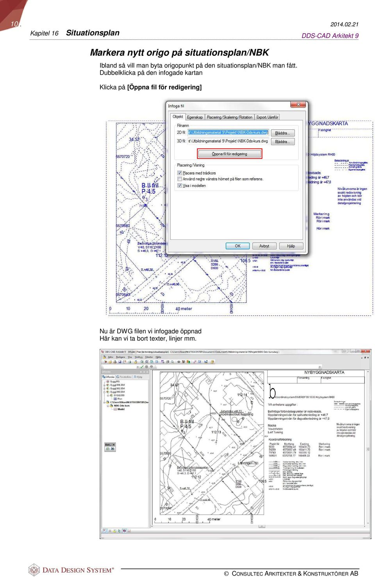
Task: Enable Använd nedre vänstra hörnet som referens
Action: point(180,179)
